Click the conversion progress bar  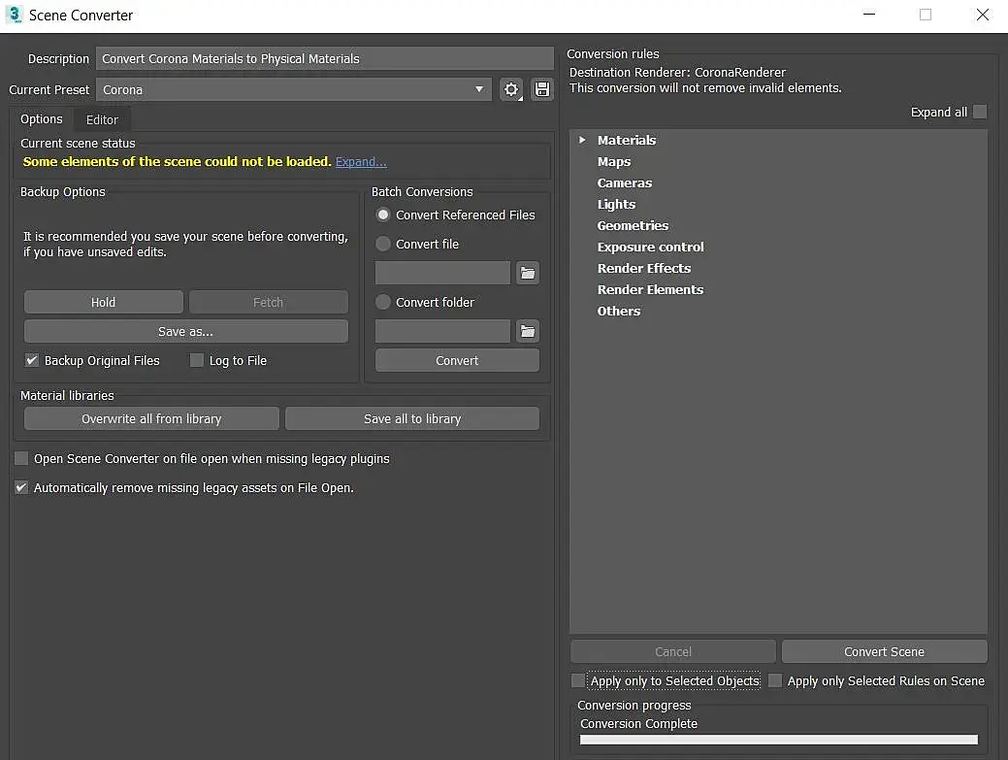point(778,740)
